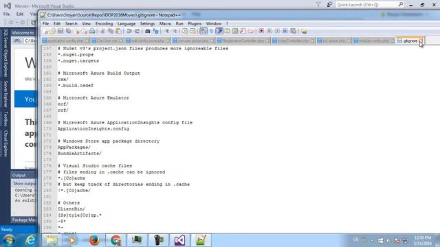Click the '*.nuget.targets' line
440x247 pixels.
coord(78,61)
